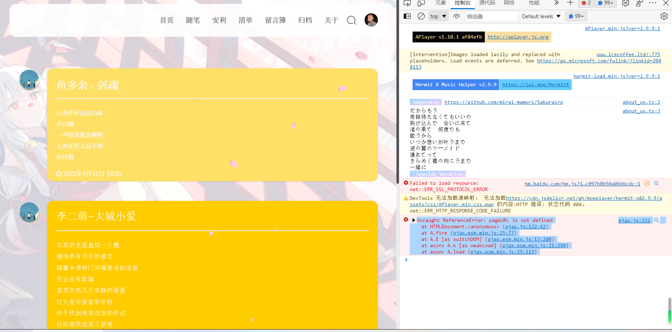Click in the console 筛选器 filter field
The image size is (672, 332).
[x=491, y=16]
